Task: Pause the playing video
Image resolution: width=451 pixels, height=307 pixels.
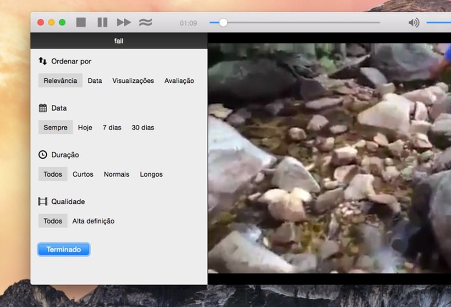Action: (102, 22)
